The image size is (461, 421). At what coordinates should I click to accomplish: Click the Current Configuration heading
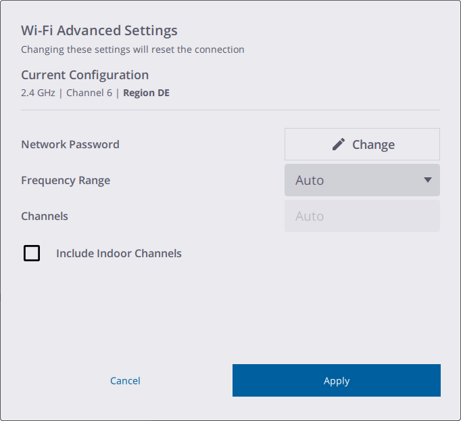[x=84, y=75]
